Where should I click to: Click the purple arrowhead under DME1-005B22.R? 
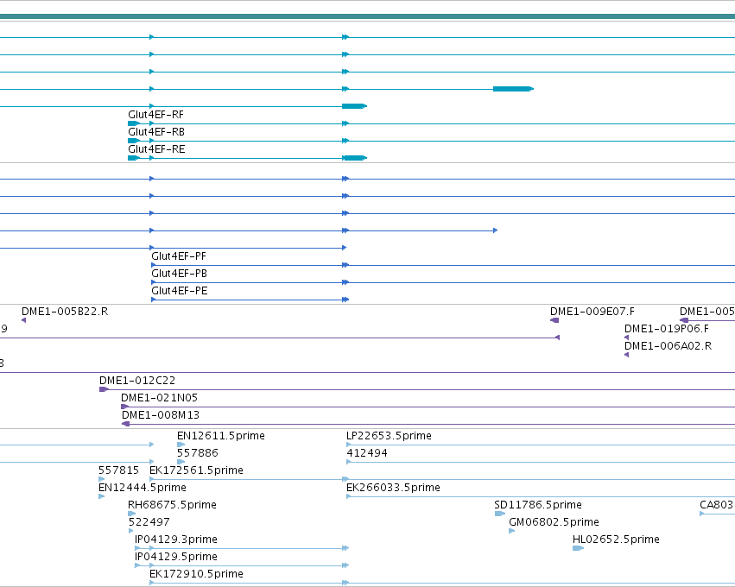24,320
